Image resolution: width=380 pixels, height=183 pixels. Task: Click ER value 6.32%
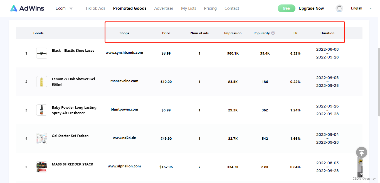(295, 53)
